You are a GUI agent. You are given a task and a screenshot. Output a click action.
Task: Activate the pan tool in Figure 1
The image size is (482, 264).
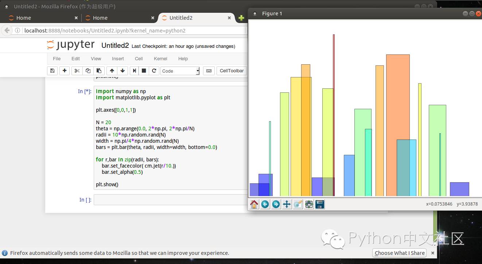tap(287, 204)
